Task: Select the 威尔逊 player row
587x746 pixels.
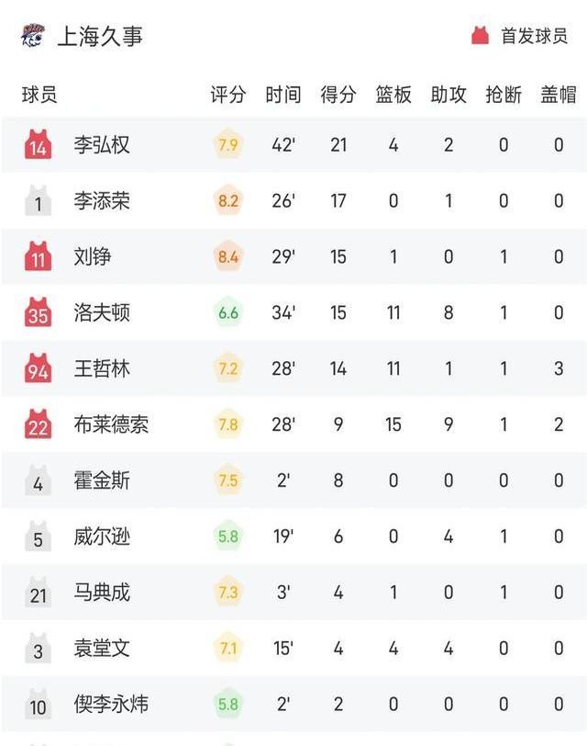Action: [294, 537]
